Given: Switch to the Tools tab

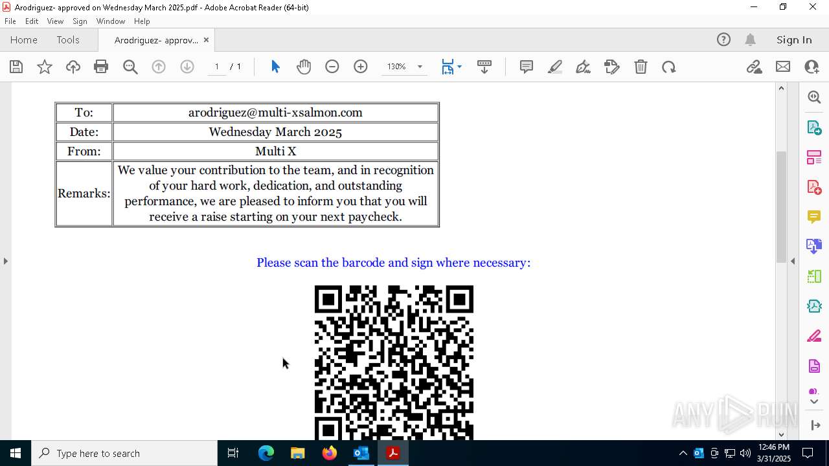Looking at the screenshot, I should coord(68,39).
